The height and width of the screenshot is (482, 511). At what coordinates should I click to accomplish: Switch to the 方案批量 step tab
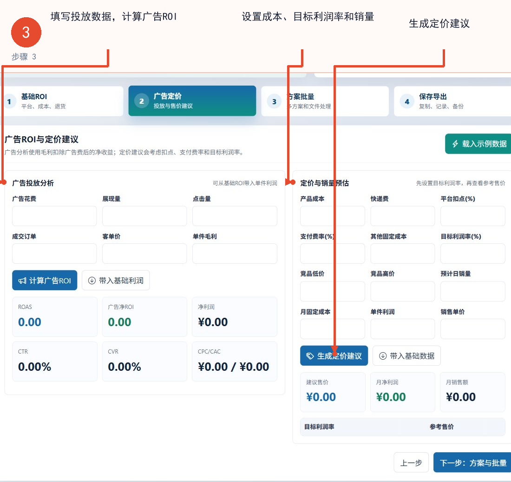coord(325,101)
